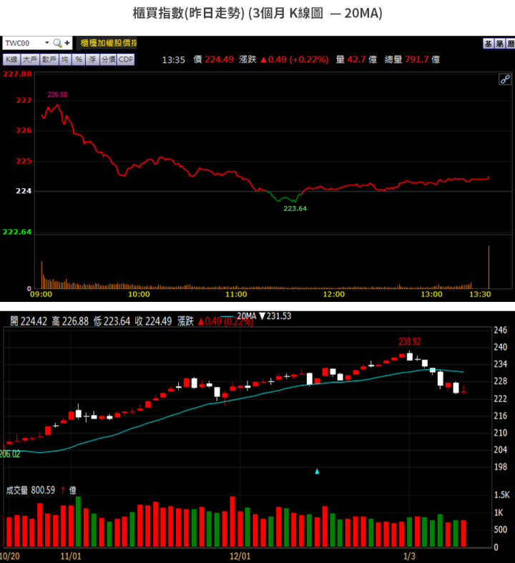Click the 13:30 time axis label
Screen dimensions: 515x563
click(x=480, y=295)
